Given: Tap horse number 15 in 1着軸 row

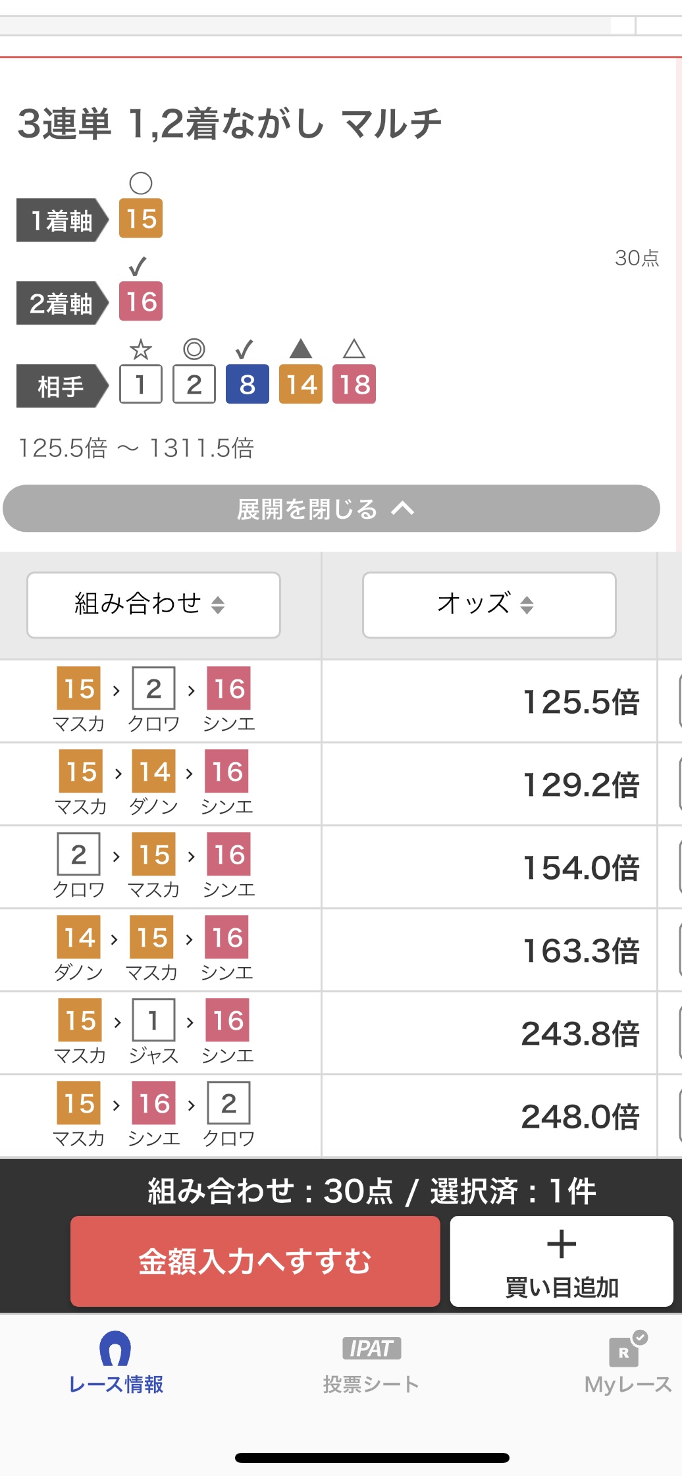Looking at the screenshot, I should point(141,219).
